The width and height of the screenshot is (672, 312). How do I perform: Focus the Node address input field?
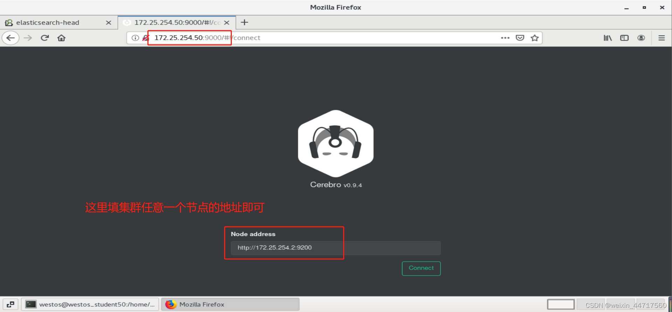pos(335,248)
